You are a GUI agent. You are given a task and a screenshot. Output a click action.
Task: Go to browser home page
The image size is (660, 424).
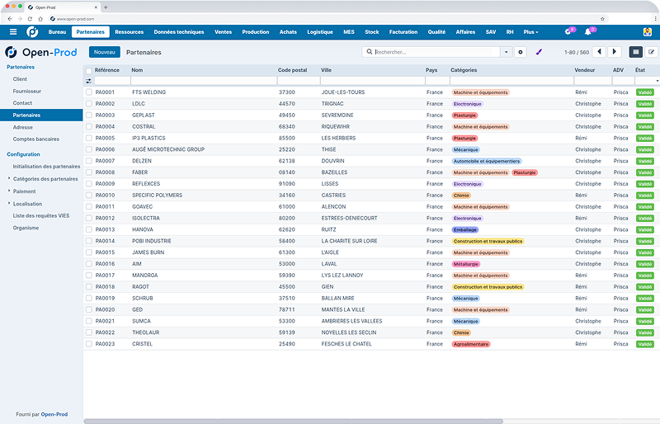(x=40, y=19)
